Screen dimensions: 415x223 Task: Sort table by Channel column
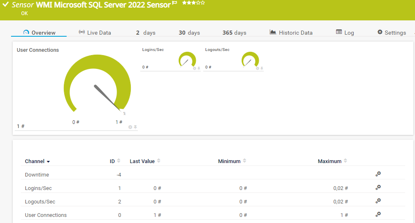point(37,161)
